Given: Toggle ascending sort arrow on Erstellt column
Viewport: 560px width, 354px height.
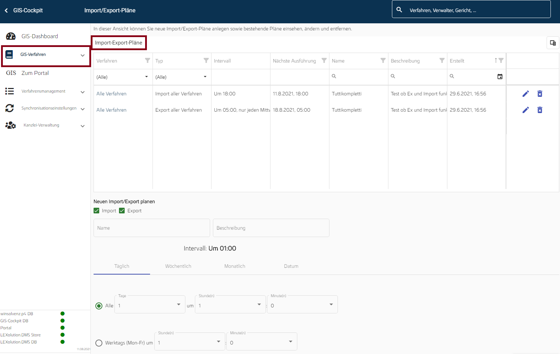Looking at the screenshot, I should (x=496, y=60).
